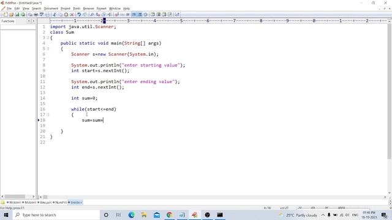Click the 'Type here to search' taskbar box

point(56,215)
